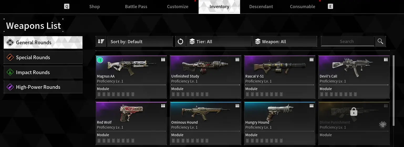
Task: Select the Special Rounds category
Action: (x=43, y=57)
